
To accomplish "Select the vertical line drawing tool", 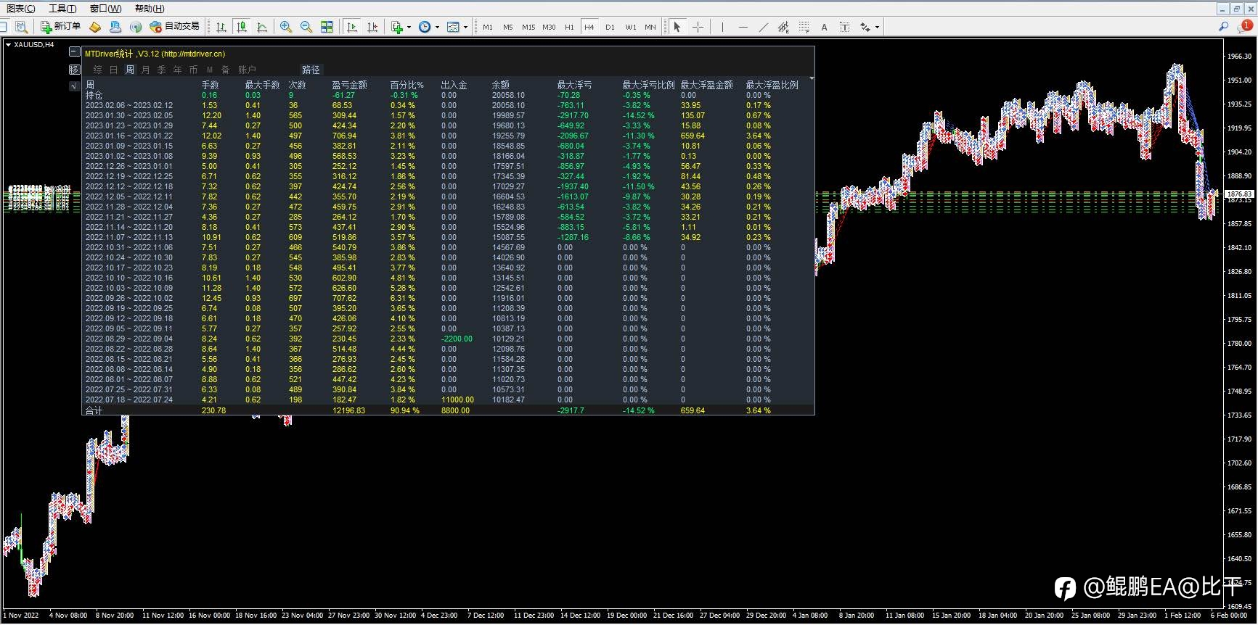I will tap(722, 27).
